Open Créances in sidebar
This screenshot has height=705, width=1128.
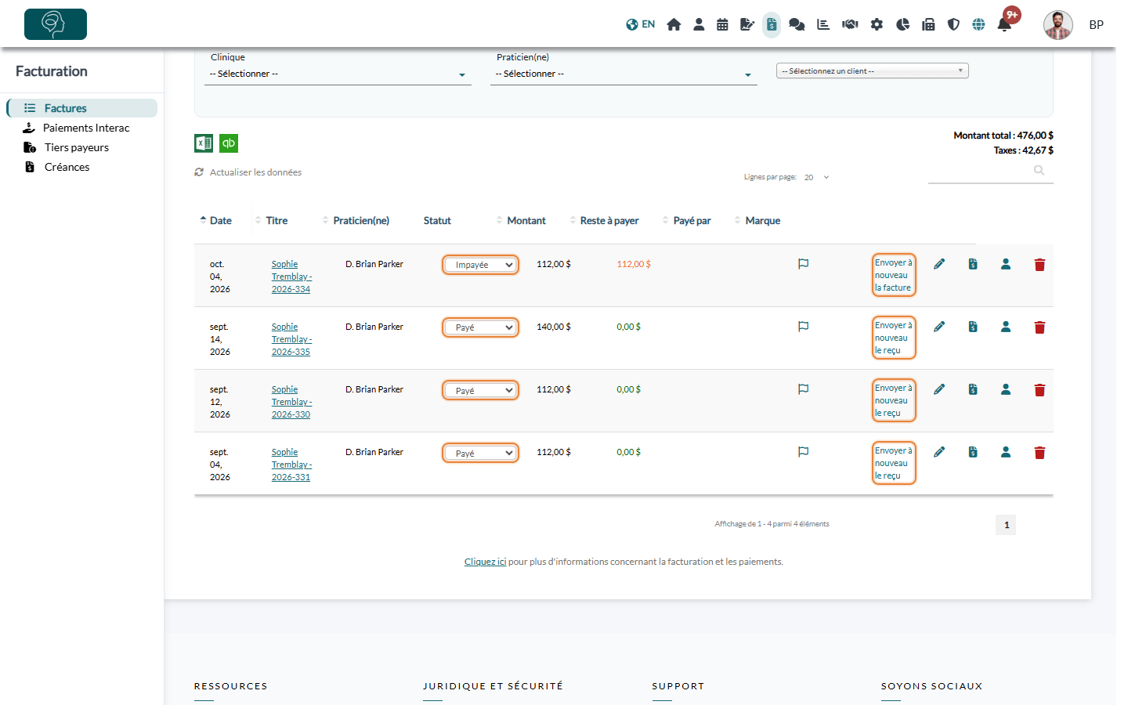(x=67, y=167)
